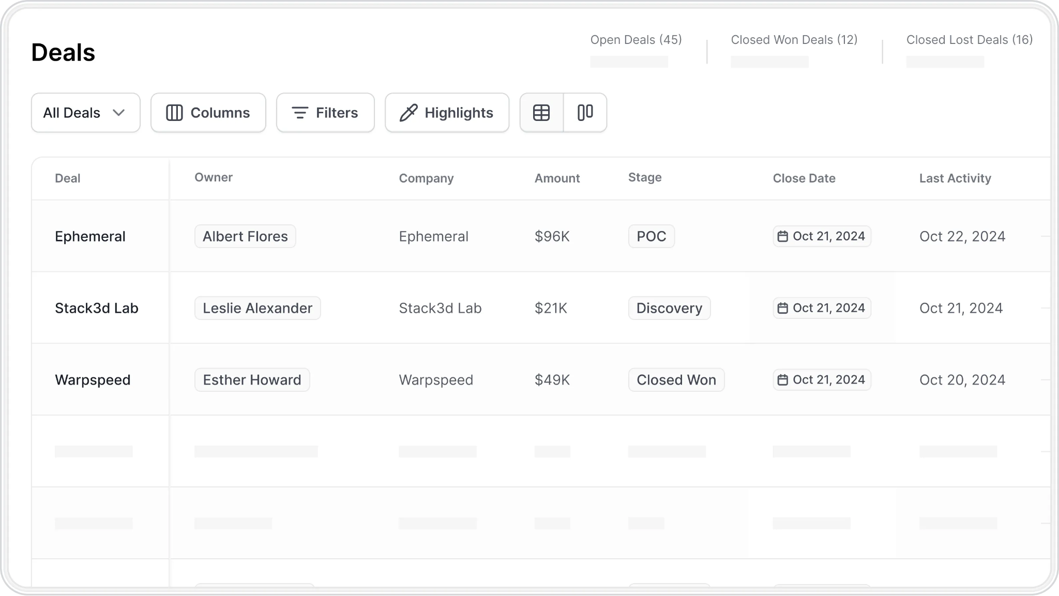Open the Warpspeed deal name
This screenshot has width=1059, height=596.
93,380
